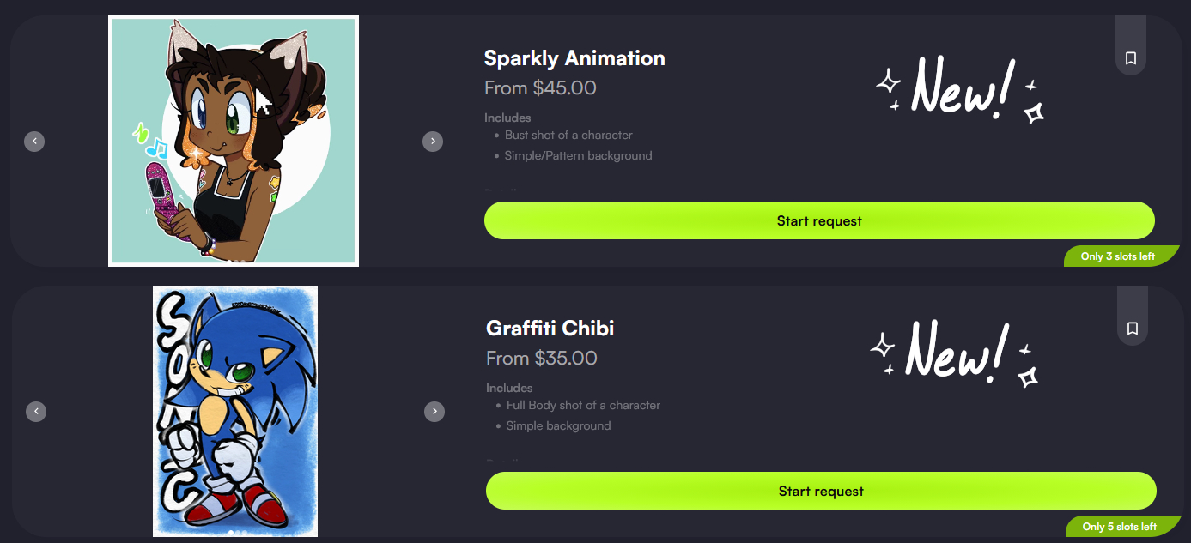Click "Bust shot of a character" item

(568, 136)
